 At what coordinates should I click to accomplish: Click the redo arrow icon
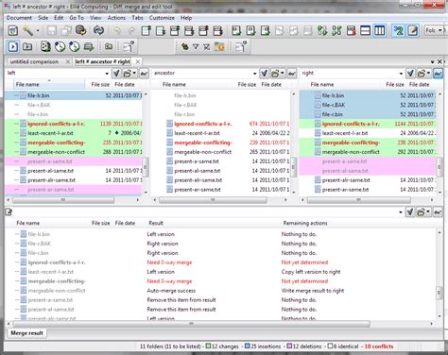131,30
